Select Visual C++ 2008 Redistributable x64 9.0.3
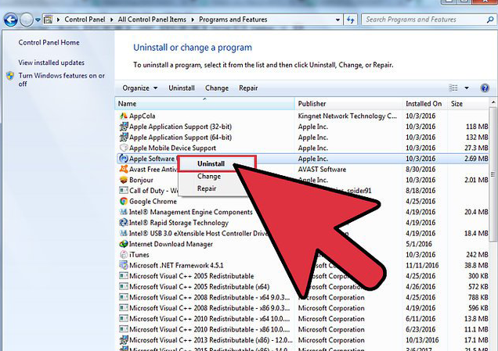Screen dimensions: 498x351 point(210,297)
